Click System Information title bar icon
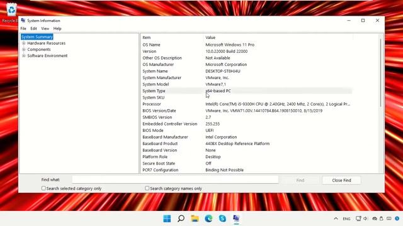The width and height of the screenshot is (403, 226). point(23,21)
